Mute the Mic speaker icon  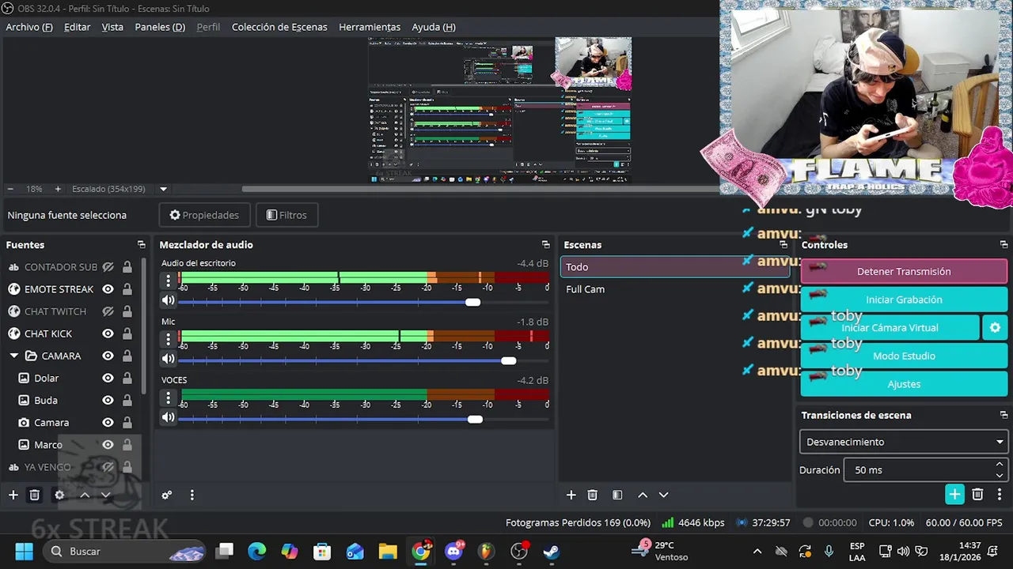168,359
